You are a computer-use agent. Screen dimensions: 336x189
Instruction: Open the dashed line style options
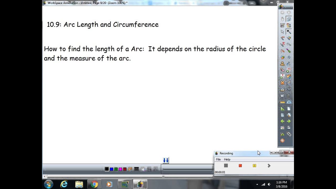pyautogui.click(x=156, y=169)
